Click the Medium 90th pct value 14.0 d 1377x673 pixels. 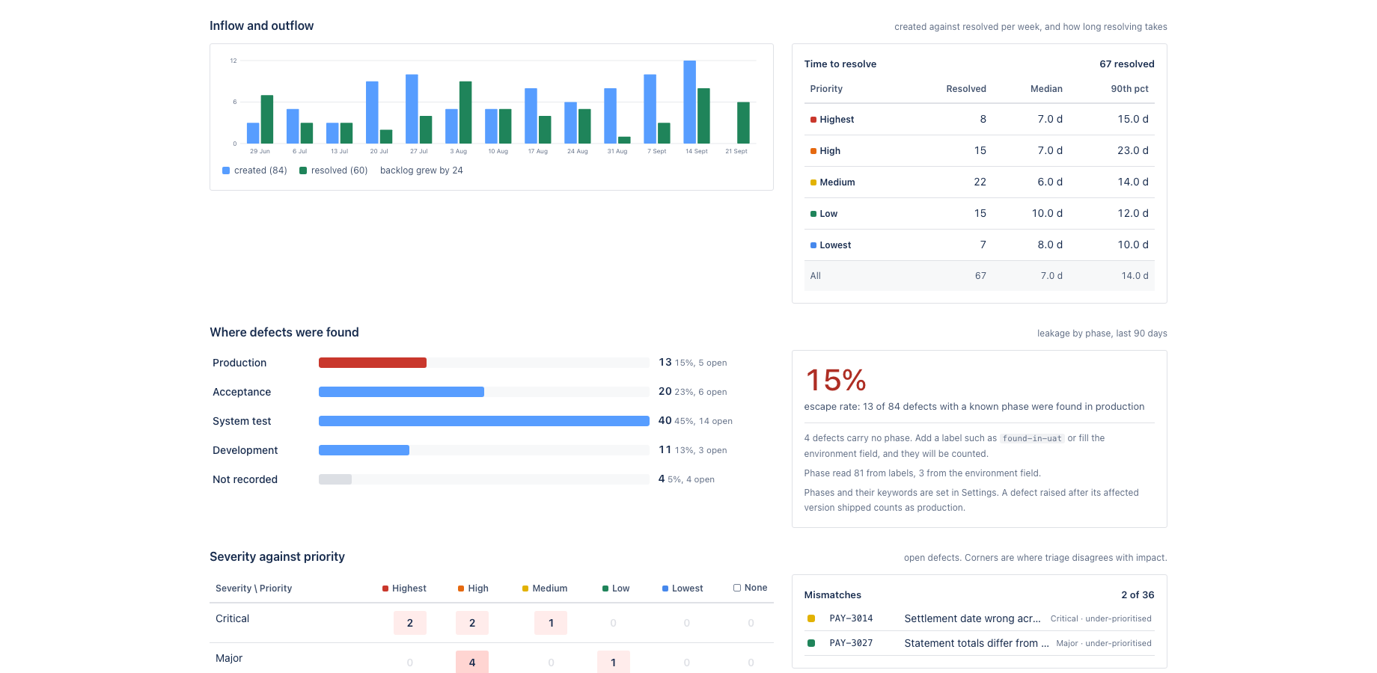tap(1133, 182)
